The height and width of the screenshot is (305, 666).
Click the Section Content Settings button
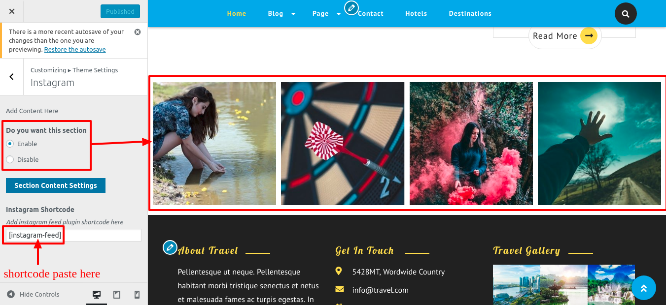(56, 185)
